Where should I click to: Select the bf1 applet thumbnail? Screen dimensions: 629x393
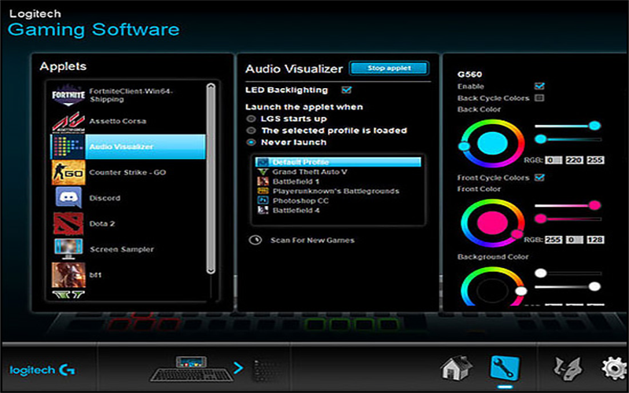click(68, 275)
